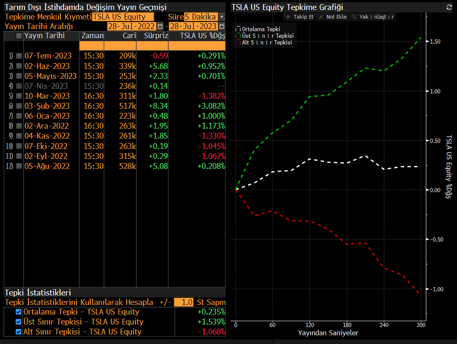Tick the checkbox for 02-Eyl-2022

[19, 156]
